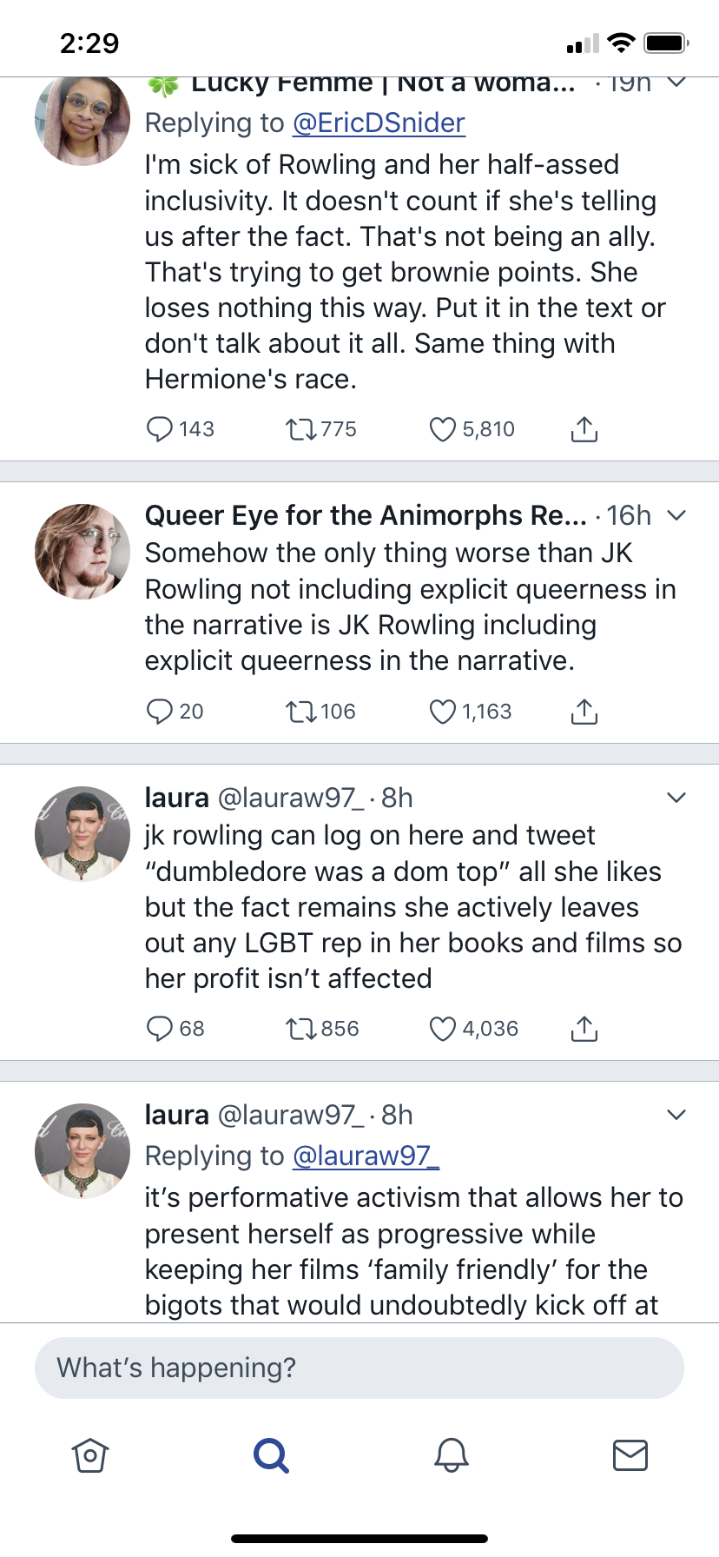The image size is (719, 1557).
Task: Open the @lauraw97_ reply link
Action: coord(366,1156)
